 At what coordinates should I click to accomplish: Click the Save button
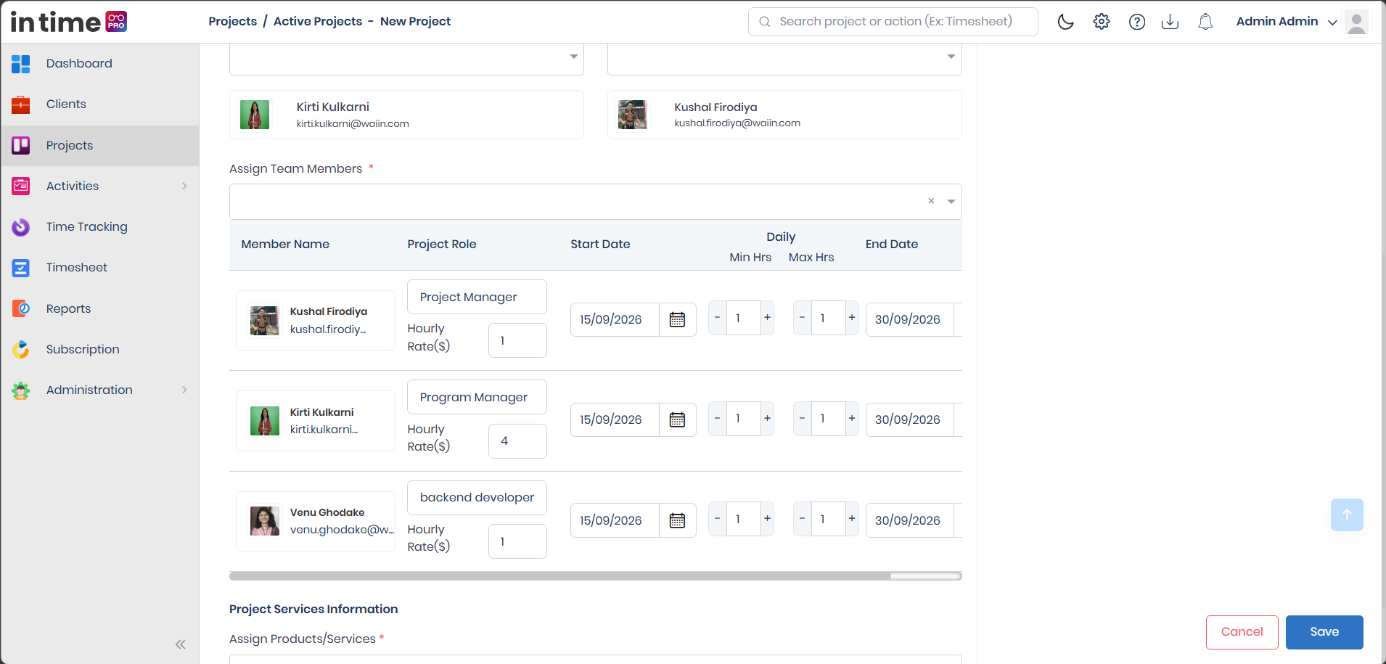pyautogui.click(x=1324, y=632)
